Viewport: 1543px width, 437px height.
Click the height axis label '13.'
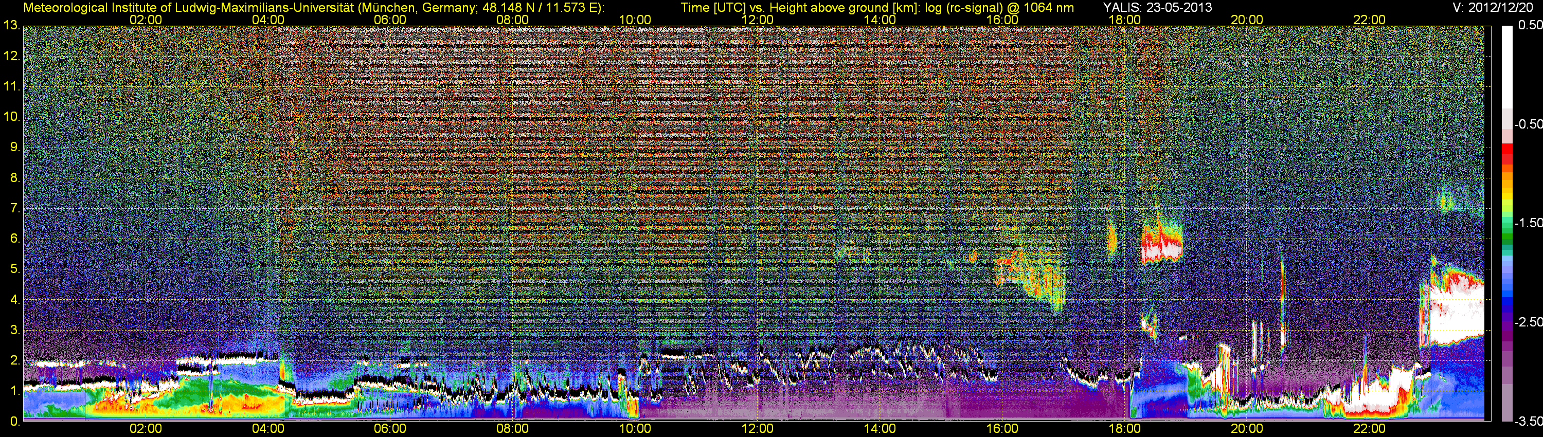(x=11, y=25)
